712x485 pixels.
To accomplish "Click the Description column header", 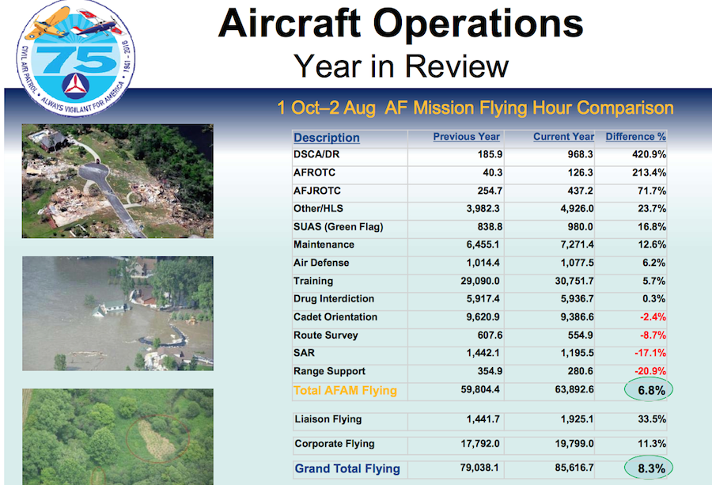I will [x=326, y=138].
